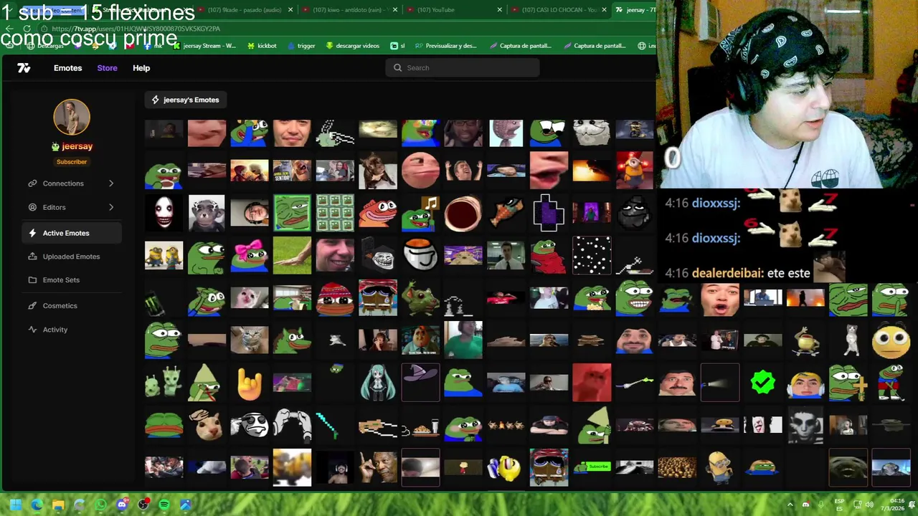Screen dimensions: 918x516
Task: Click the Subscriber badge
Action: [x=72, y=162]
